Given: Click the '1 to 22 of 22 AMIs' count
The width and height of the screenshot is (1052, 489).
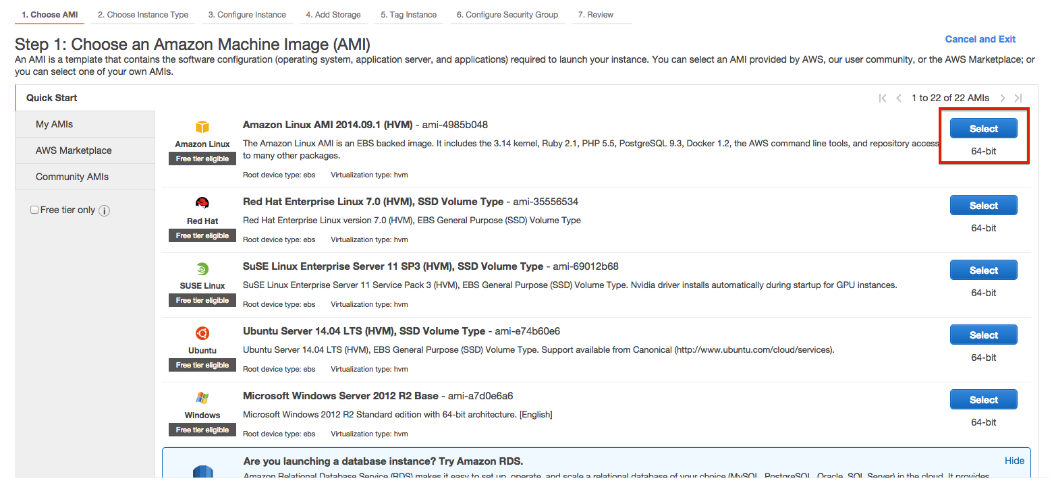Looking at the screenshot, I should (950, 98).
